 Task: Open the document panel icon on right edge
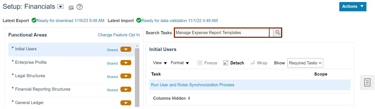[367, 83]
